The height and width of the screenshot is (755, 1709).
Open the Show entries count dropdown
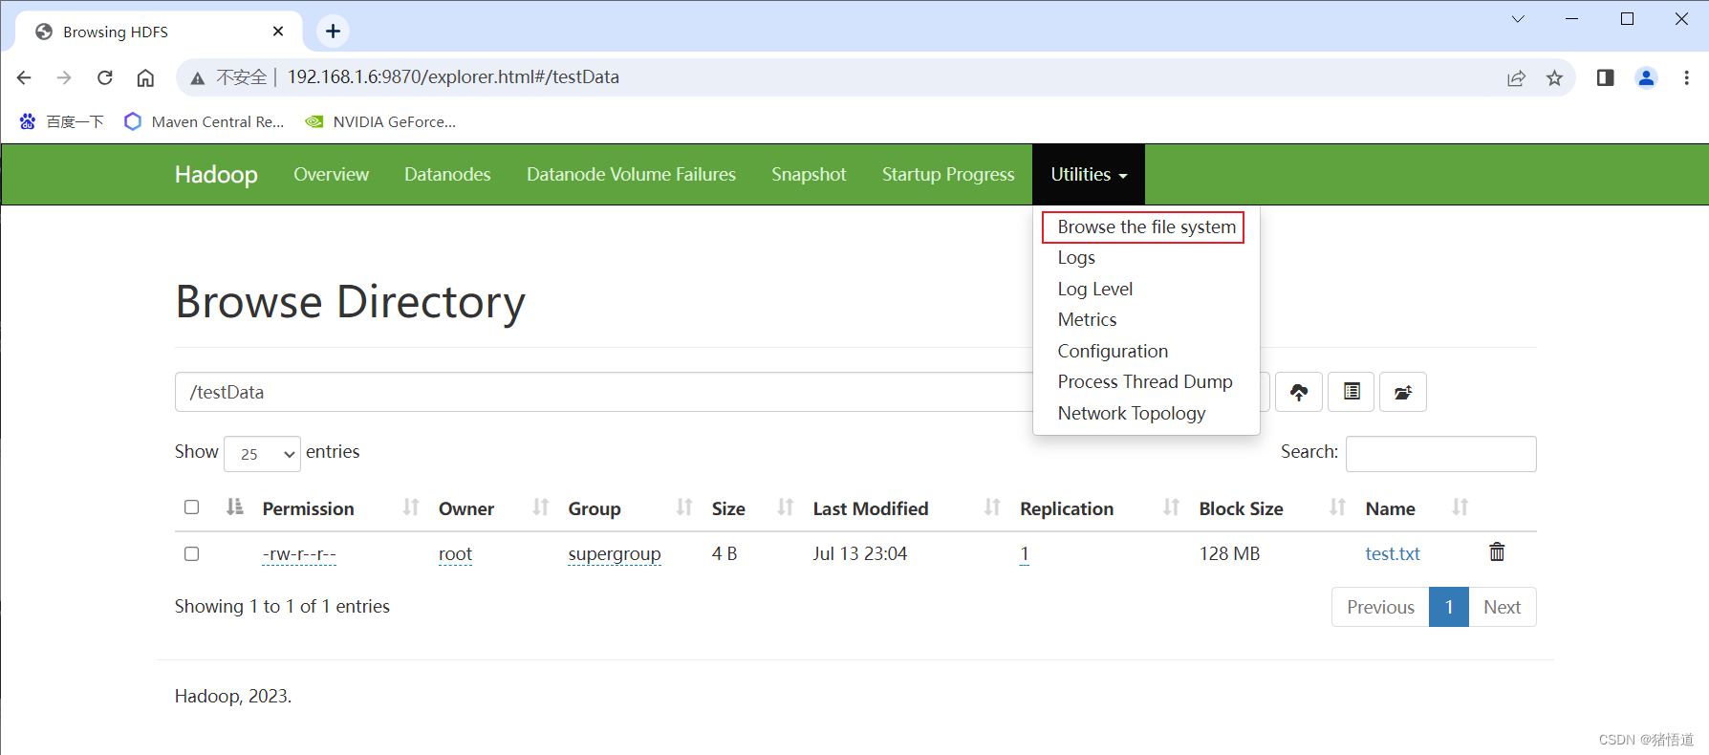point(263,454)
